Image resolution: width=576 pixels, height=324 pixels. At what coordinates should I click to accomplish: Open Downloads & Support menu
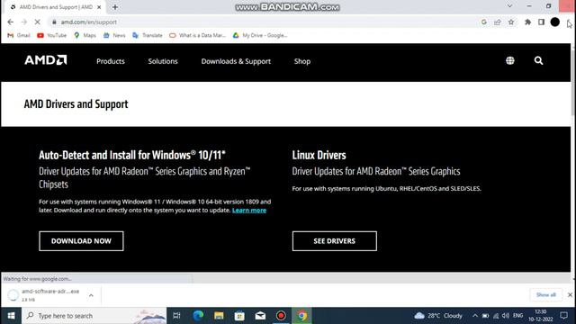pos(236,61)
